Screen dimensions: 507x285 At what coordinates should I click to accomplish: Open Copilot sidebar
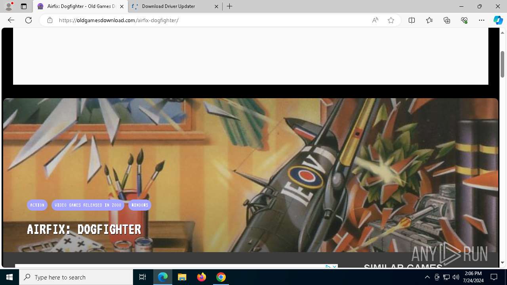(x=498, y=20)
